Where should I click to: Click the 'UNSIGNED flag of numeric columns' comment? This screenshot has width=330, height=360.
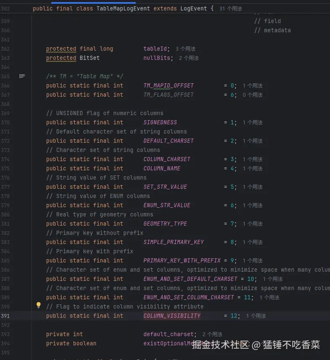(105, 113)
